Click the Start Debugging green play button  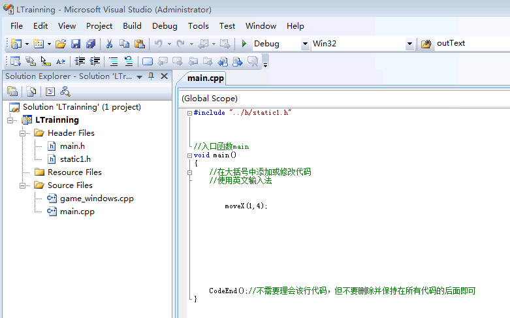pos(244,44)
